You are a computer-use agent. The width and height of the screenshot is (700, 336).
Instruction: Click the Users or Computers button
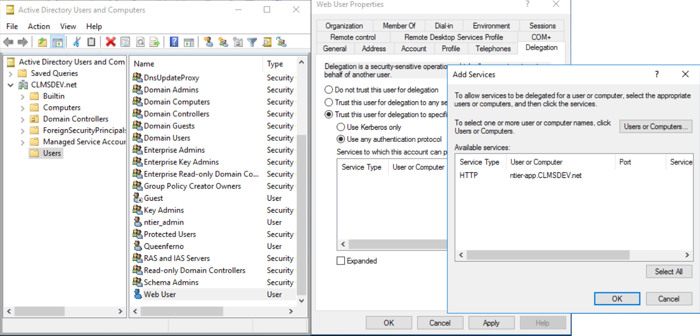click(x=655, y=127)
